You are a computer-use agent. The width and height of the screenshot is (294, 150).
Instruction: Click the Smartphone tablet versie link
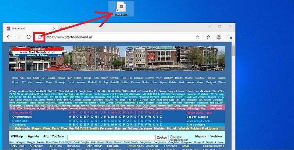click(x=215, y=107)
